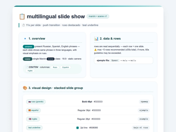This screenshot has height=132, width=176.
Task: Click the multilingual slide show title
Action: (x=56, y=17)
